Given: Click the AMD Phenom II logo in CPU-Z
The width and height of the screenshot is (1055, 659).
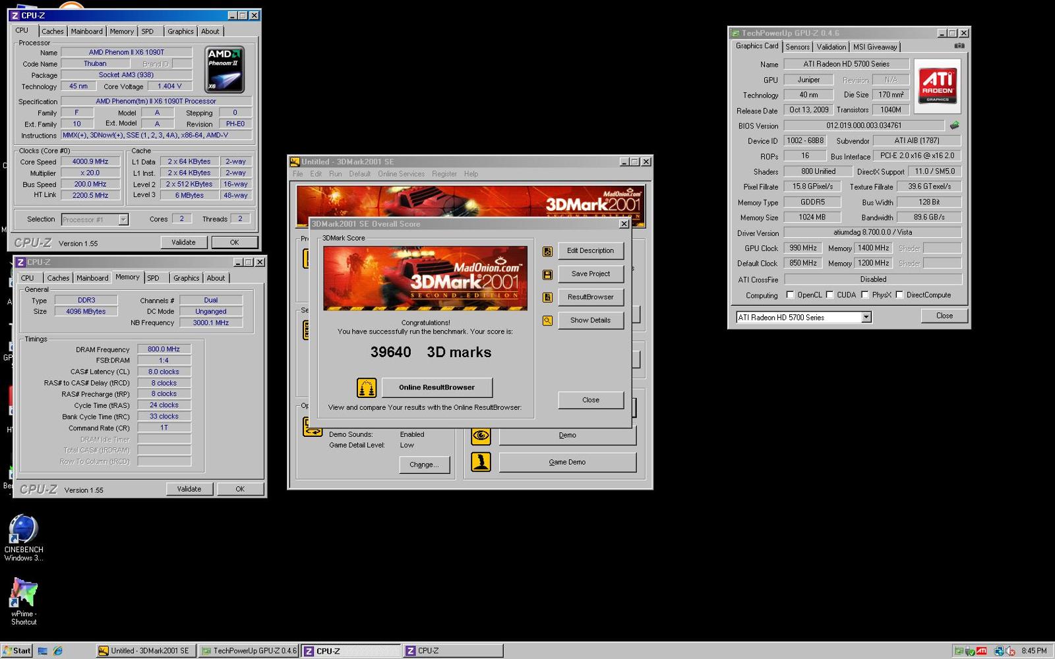Looking at the screenshot, I should click(x=224, y=69).
